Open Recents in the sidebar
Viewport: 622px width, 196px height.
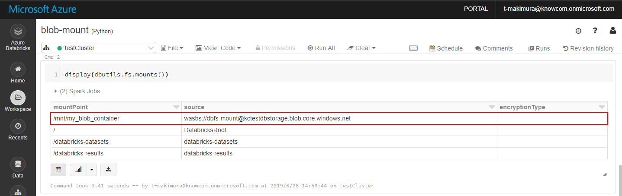point(18,126)
